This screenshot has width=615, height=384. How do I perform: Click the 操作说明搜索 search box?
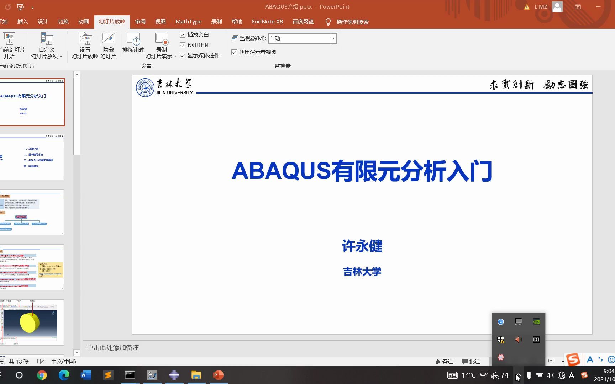pos(353,22)
